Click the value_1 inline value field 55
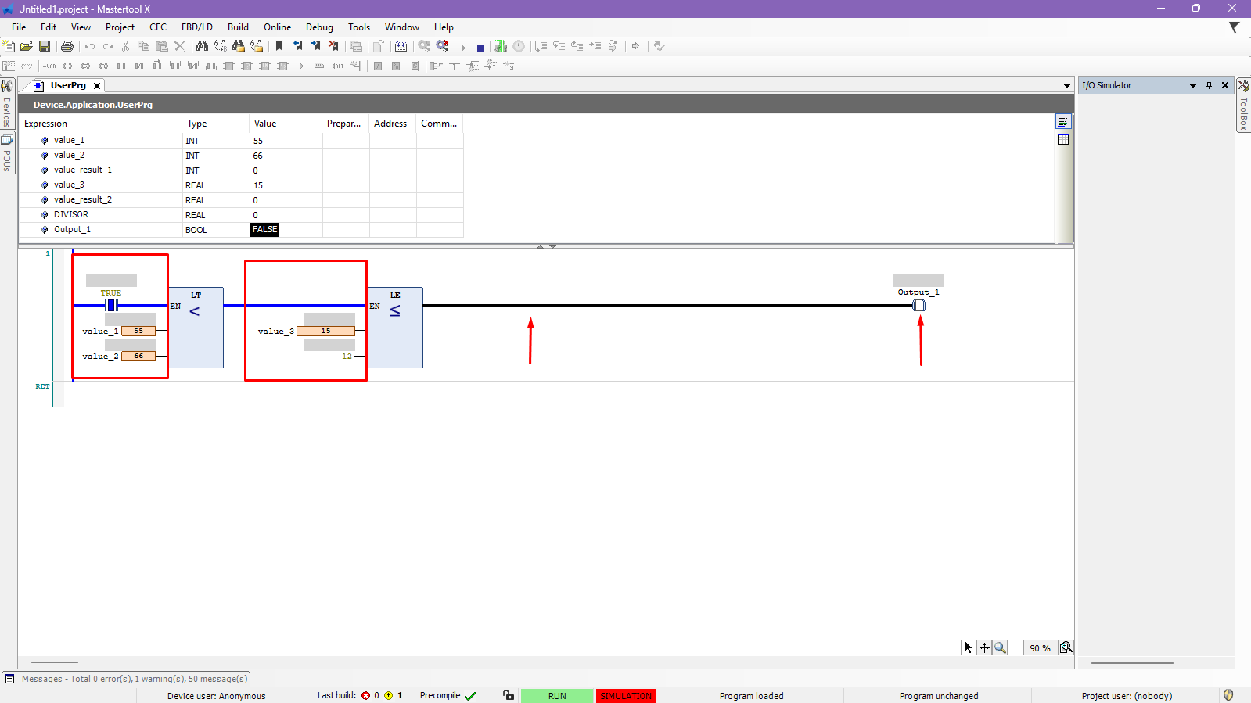The image size is (1251, 703). [x=138, y=332]
